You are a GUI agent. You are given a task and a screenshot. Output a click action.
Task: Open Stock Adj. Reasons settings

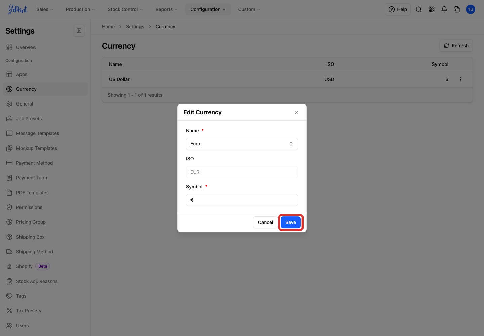point(45,281)
